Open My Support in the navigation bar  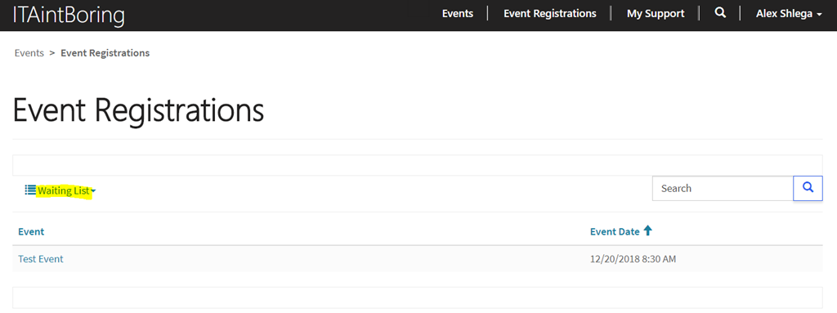656,14
